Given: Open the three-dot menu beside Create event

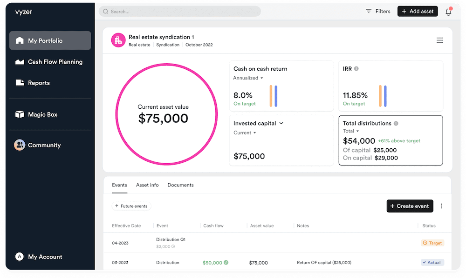Looking at the screenshot, I should click(441, 206).
